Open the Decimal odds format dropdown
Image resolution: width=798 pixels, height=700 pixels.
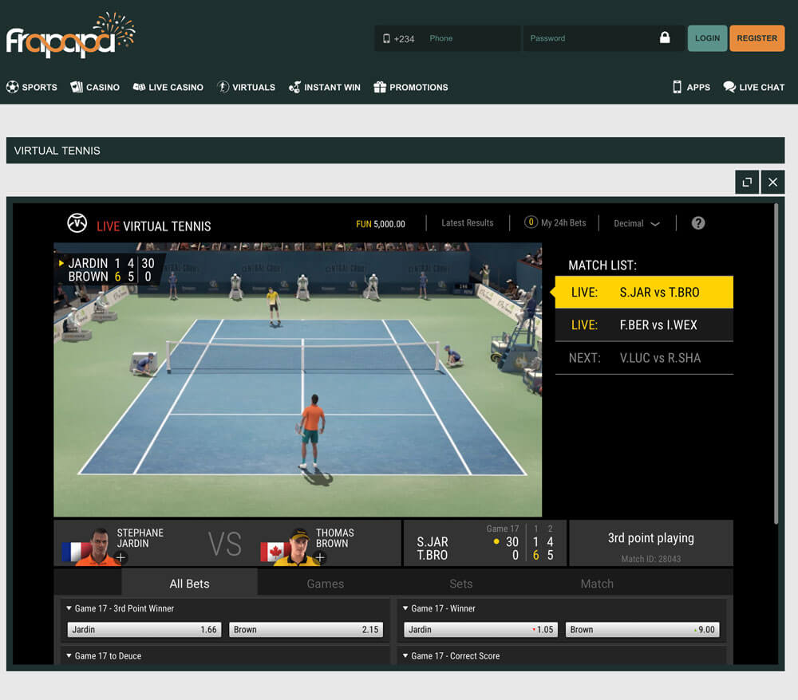coord(636,223)
